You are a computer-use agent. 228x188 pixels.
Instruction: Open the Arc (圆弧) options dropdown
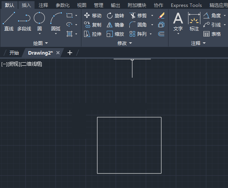[x=56, y=34]
